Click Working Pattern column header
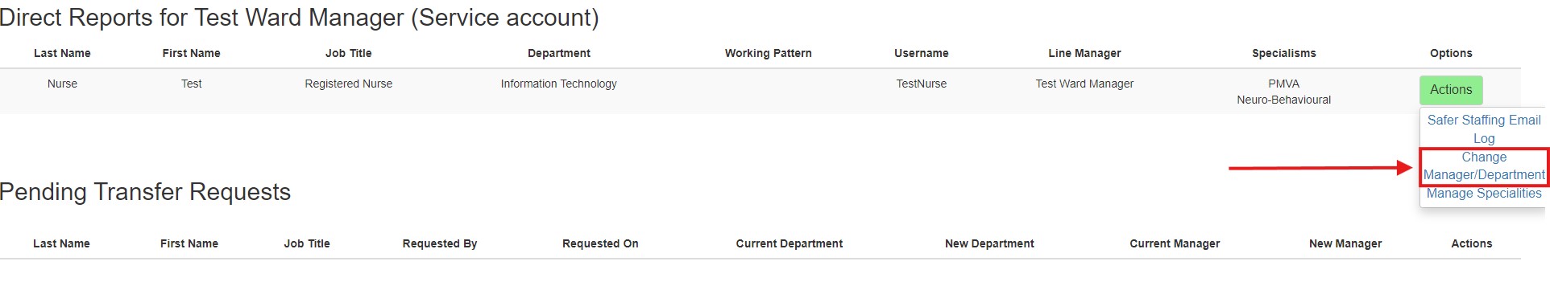This screenshot has height=290, width=1550. 768,53
